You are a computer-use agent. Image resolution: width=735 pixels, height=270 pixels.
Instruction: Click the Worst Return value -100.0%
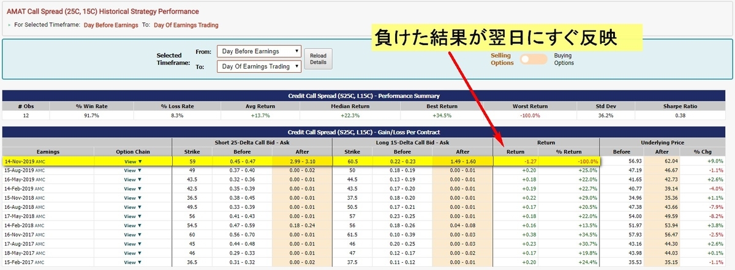(529, 115)
